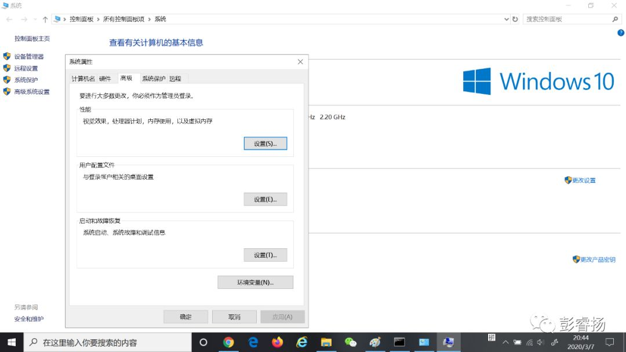The width and height of the screenshot is (626, 352).
Task: Open the volume speaker tray icon
Action: pos(541,342)
